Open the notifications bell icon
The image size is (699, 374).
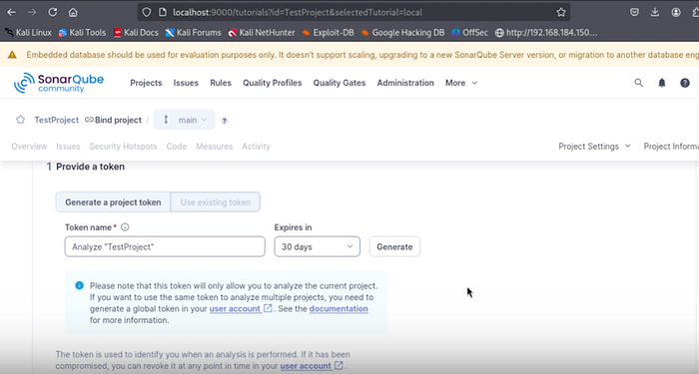point(662,83)
